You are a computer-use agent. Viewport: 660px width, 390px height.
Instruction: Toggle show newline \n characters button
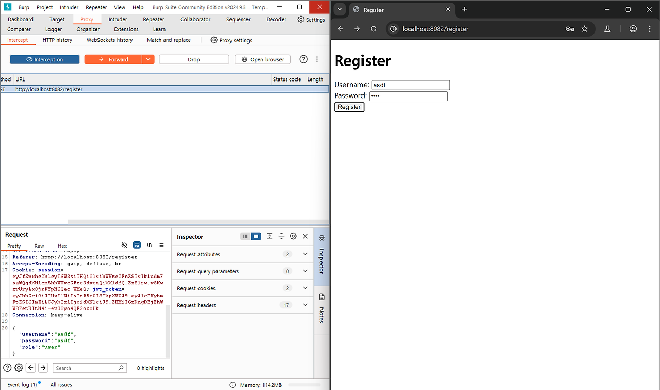[149, 245]
